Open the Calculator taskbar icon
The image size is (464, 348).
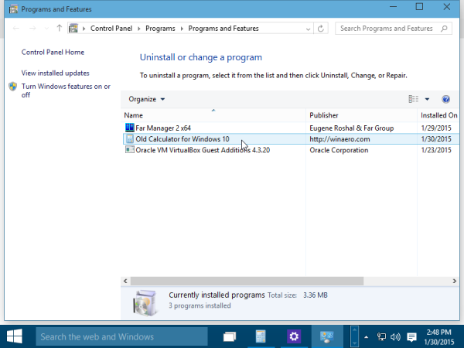coord(261,336)
